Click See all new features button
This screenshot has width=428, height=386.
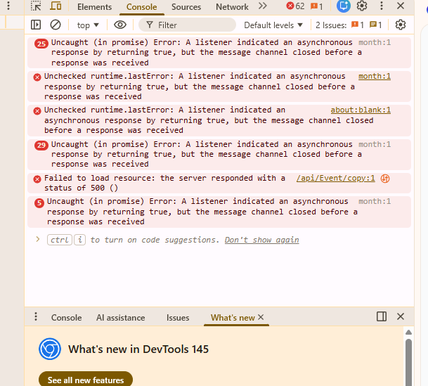(86, 380)
